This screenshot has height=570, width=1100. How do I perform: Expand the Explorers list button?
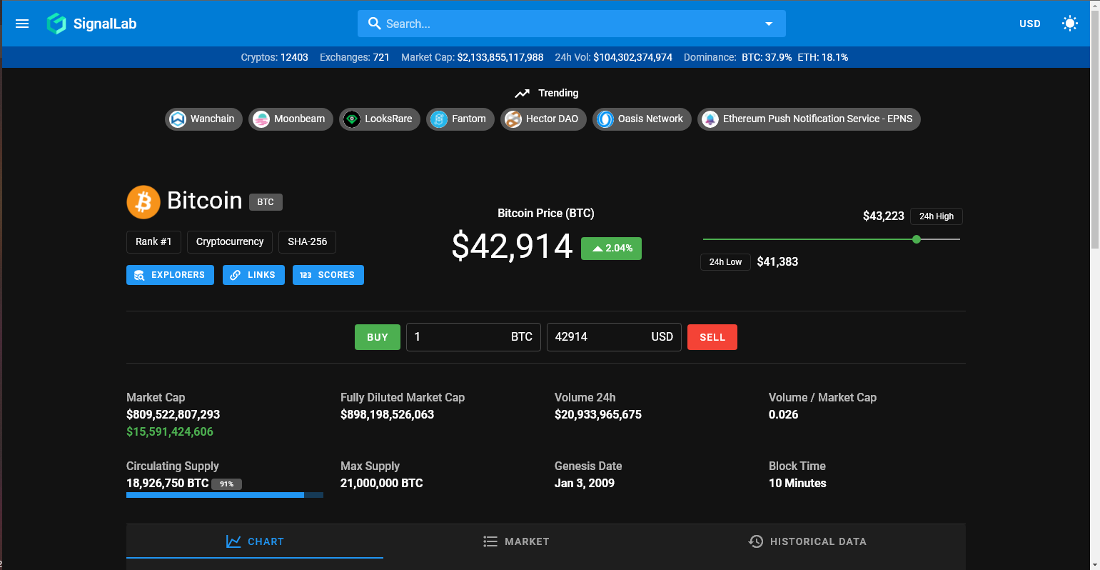[170, 275]
